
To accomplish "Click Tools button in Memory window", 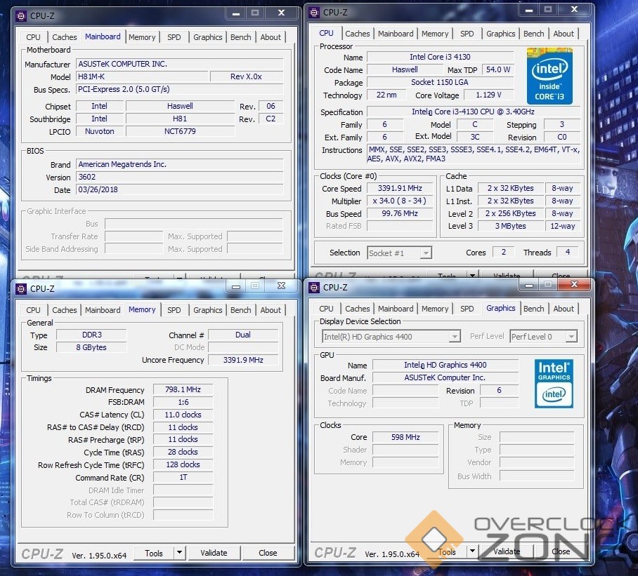I will point(154,553).
